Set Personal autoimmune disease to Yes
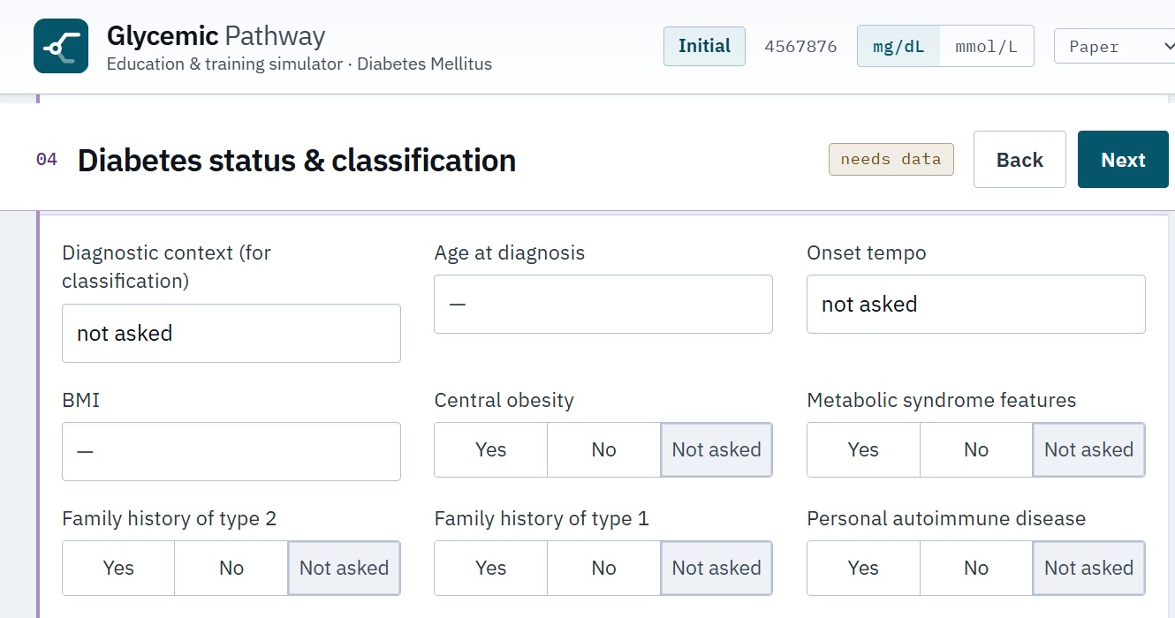Screen dimensions: 1175x618 point(863,569)
